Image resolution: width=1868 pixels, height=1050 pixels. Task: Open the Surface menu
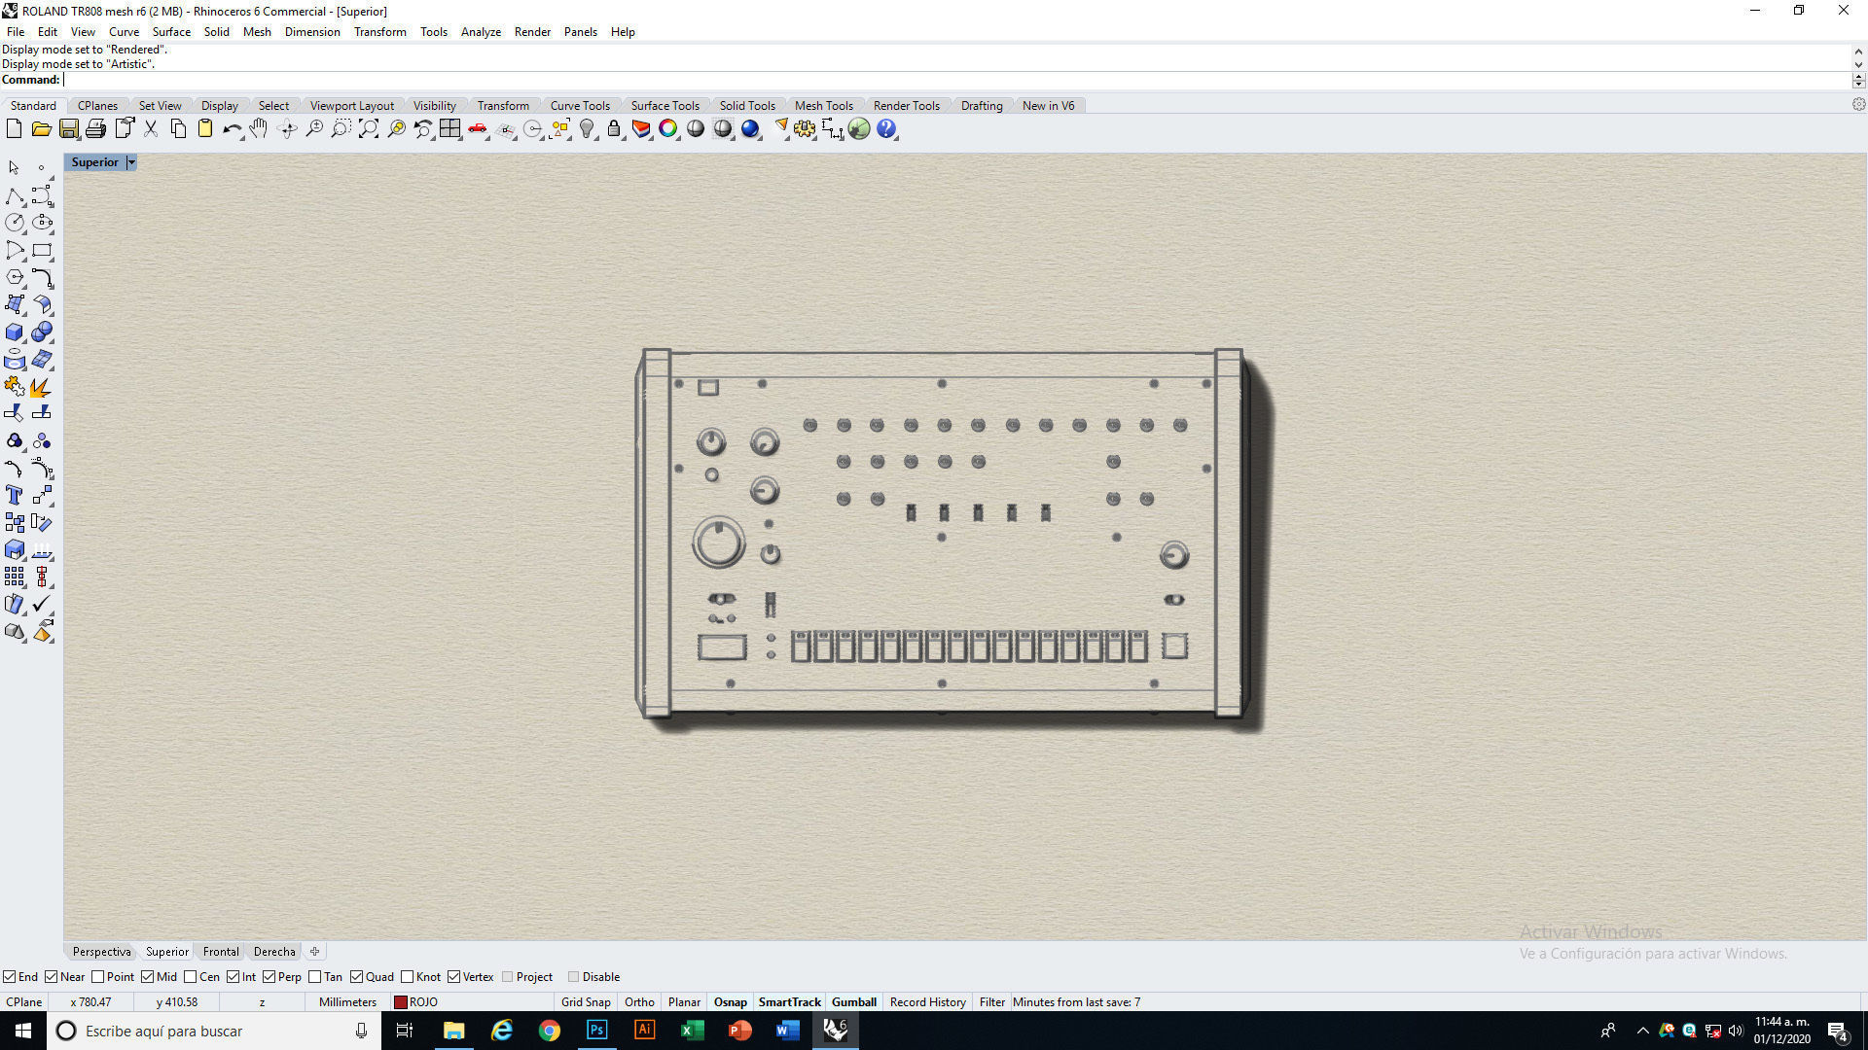[x=171, y=32]
